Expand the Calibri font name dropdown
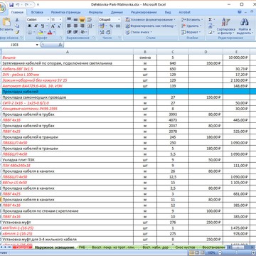Viewport: 256px width, 256px height. [x=48, y=20]
